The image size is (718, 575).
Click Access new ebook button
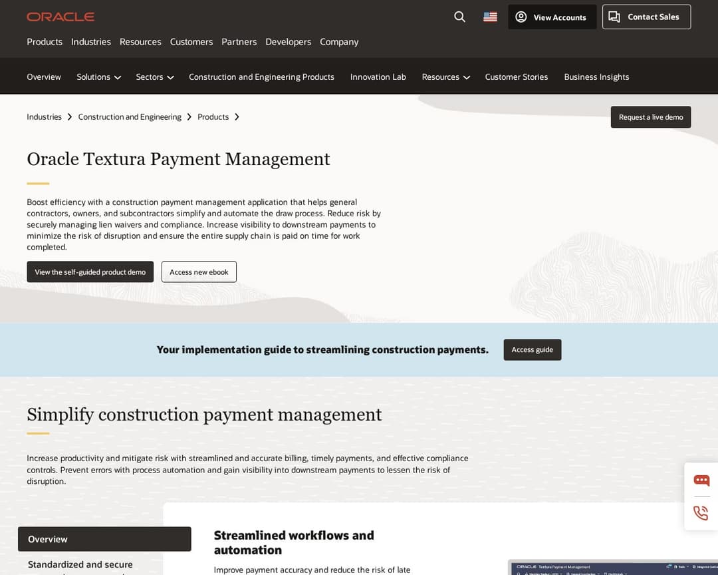pos(199,272)
